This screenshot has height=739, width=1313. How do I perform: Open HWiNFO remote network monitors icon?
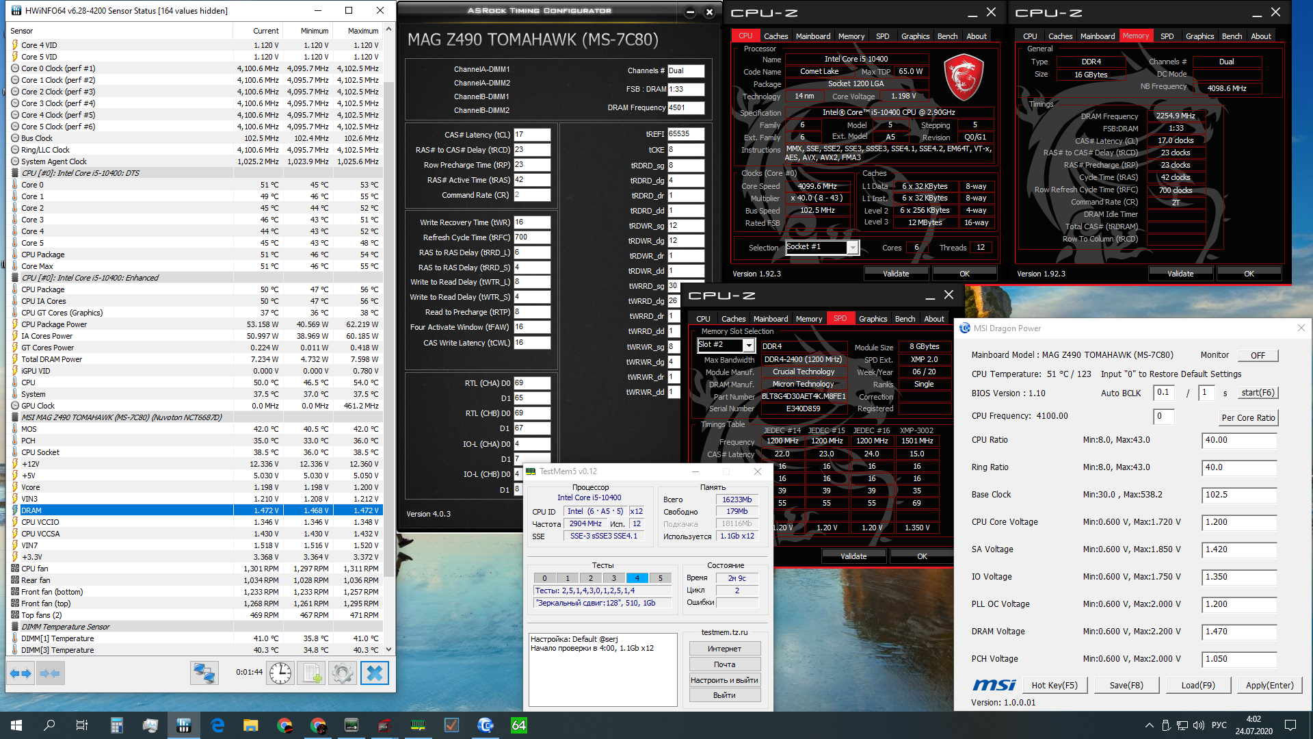(204, 673)
